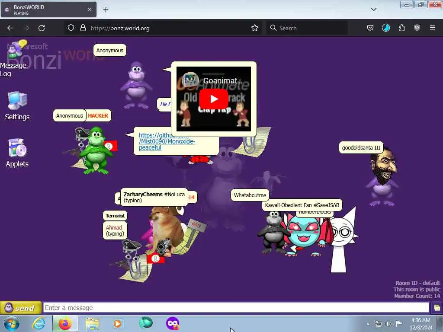Launch Internet Explorer from taskbar
Image resolution: width=443 pixels, height=332 pixels.
(39, 323)
